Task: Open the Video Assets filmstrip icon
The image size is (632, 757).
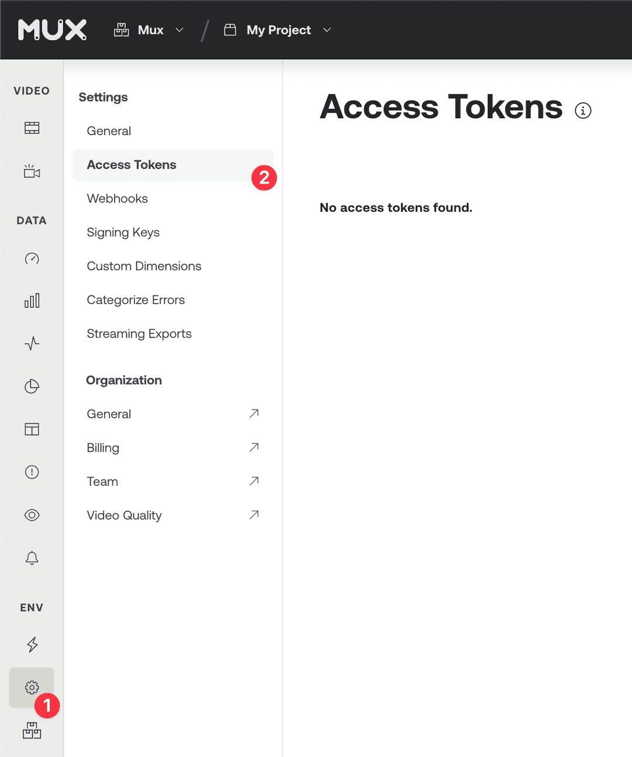Action: coord(32,128)
